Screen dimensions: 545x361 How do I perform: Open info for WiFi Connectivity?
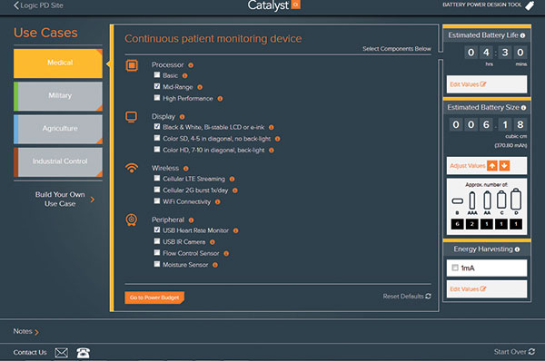pos(218,202)
